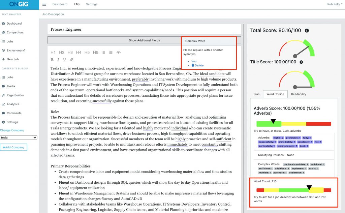Switch to the Readability tab
This screenshot has height=213, width=345.
tap(299, 94)
